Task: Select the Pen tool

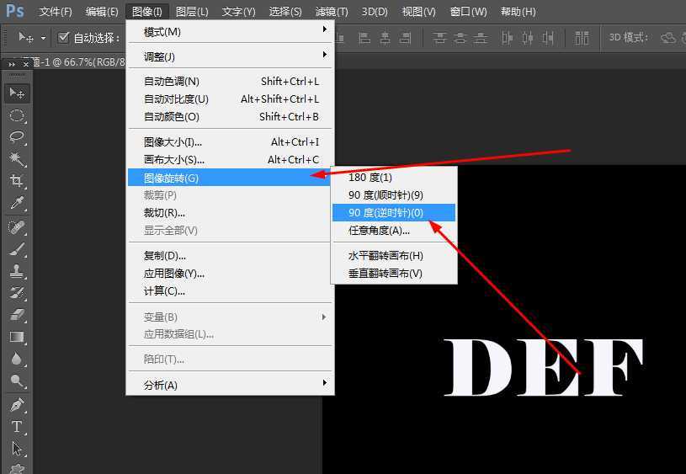Action: coord(17,405)
